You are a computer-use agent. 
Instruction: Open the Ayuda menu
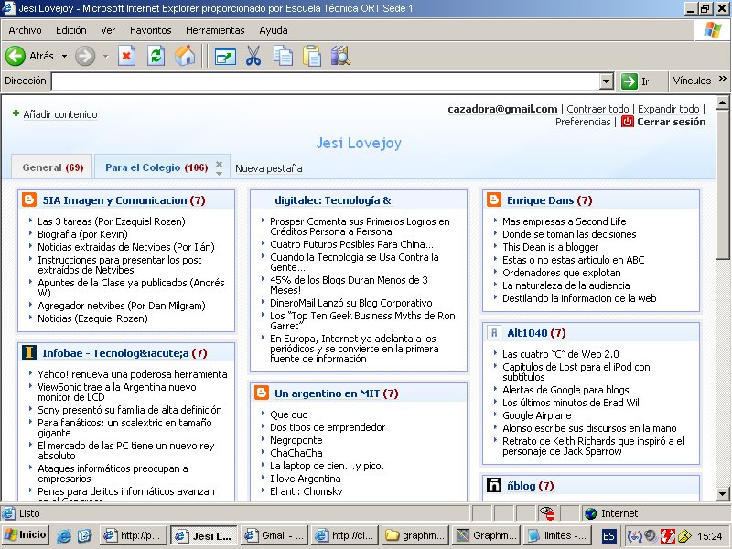point(273,30)
